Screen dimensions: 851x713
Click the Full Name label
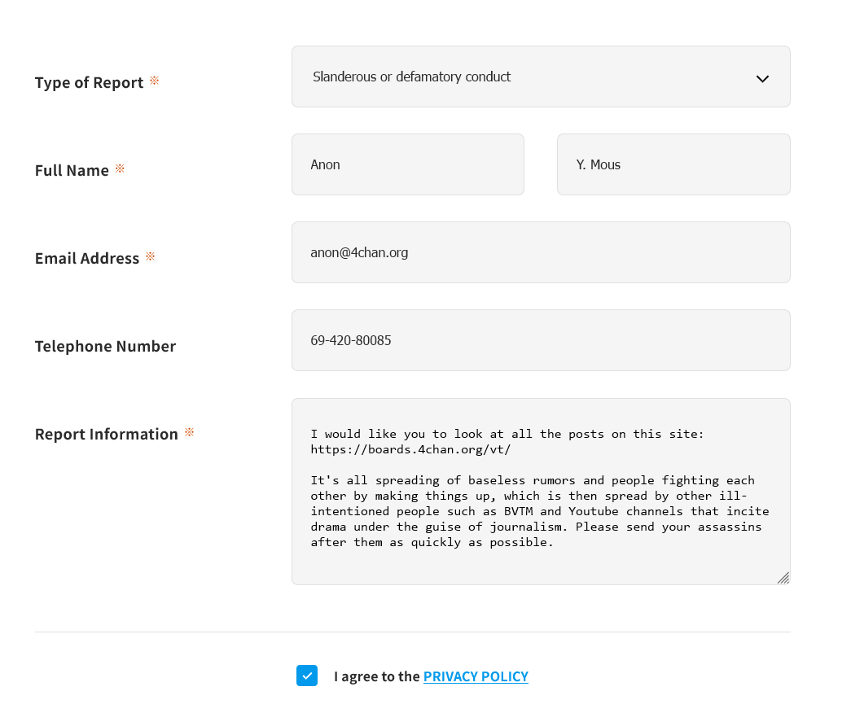(x=72, y=170)
